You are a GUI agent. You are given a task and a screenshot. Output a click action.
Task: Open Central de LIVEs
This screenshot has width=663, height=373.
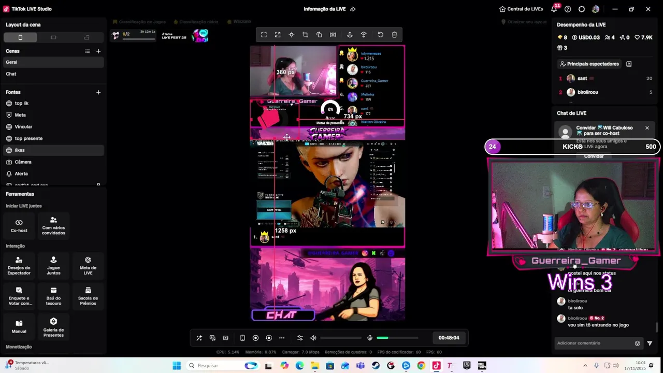(521, 9)
